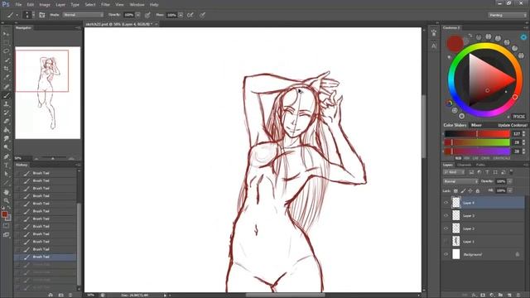The height and width of the screenshot is (298, 530).
Task: Open the File menu
Action: (x=18, y=5)
